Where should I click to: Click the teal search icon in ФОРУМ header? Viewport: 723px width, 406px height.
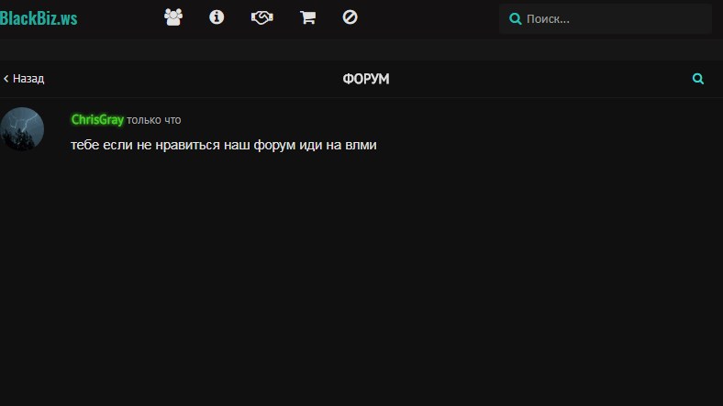click(x=698, y=79)
